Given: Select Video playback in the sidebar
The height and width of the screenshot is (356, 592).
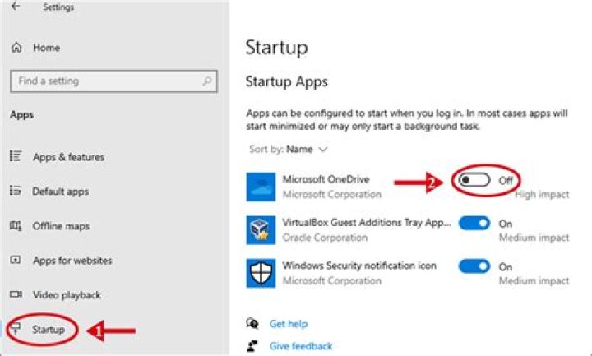Looking at the screenshot, I should 66,295.
